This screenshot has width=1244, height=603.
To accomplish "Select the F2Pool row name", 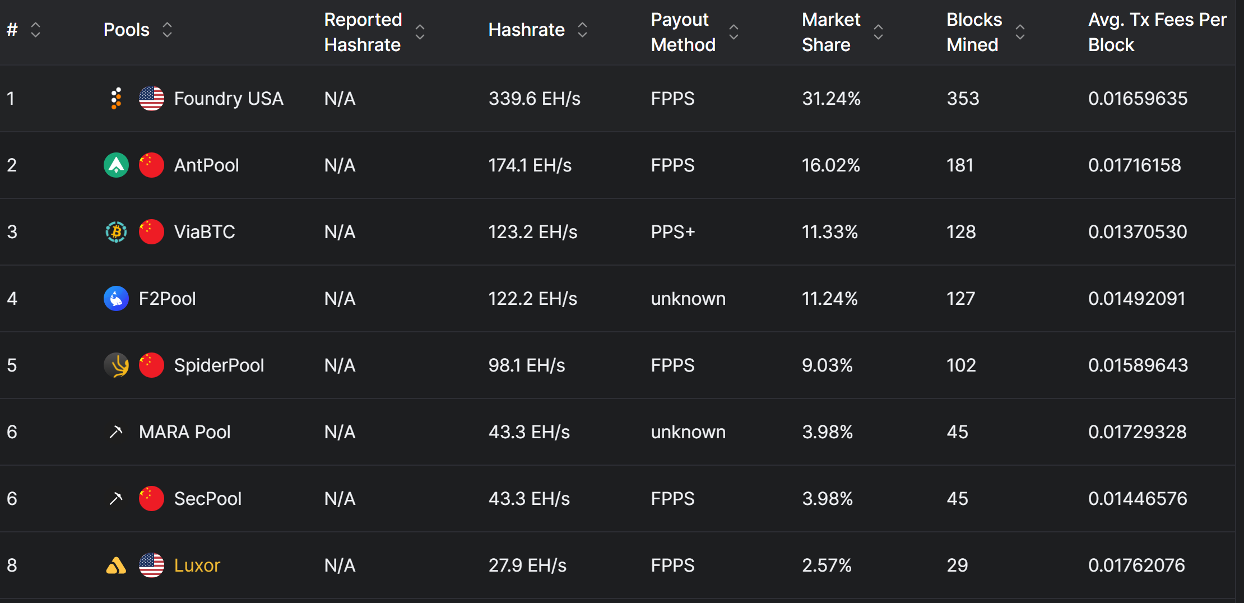I will pyautogui.click(x=168, y=299).
